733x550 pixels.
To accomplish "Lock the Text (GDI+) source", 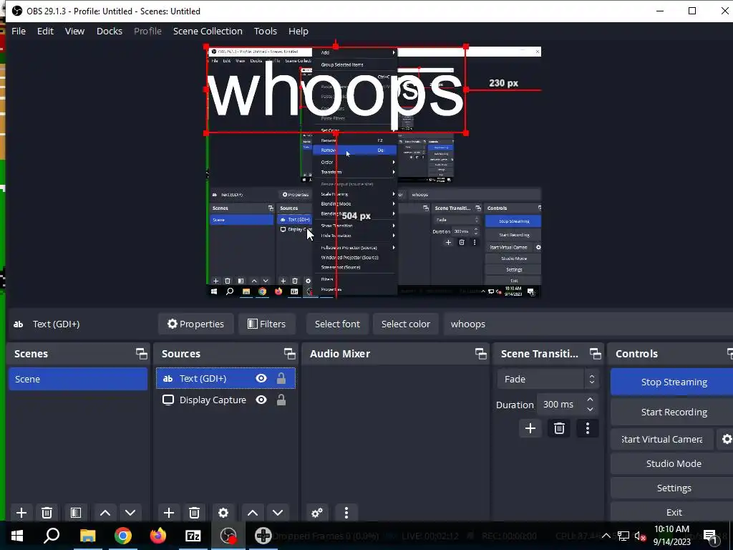I will point(281,378).
